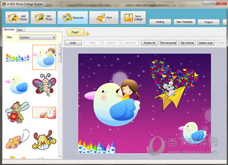This screenshot has width=228, height=165.
Task: Click the clip list scrollbar thumb
Action: pos(60,54)
